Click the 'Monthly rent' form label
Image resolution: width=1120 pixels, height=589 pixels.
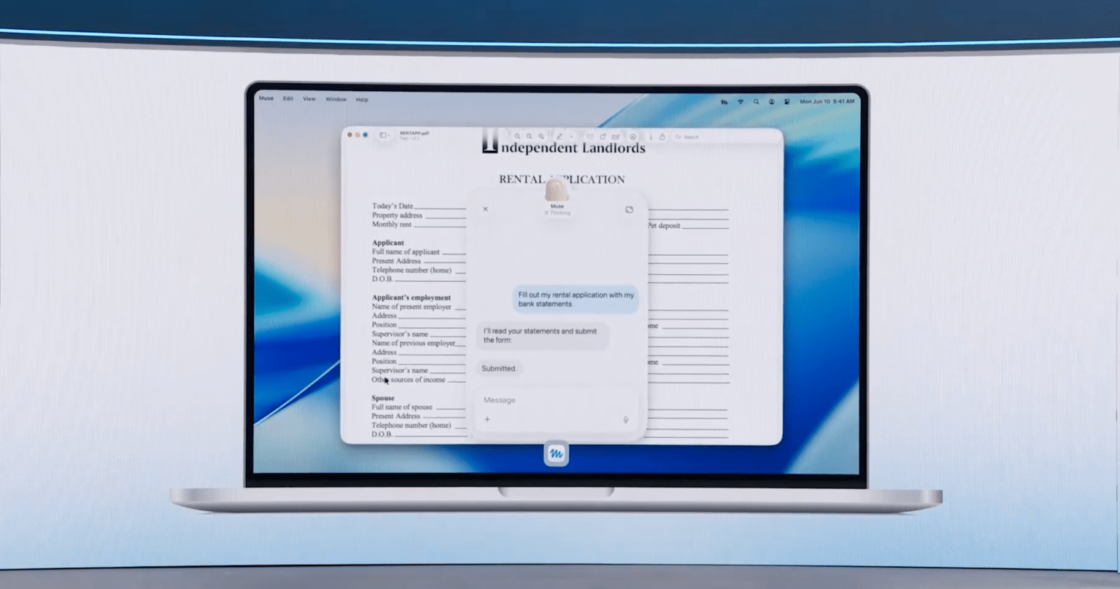[392, 225]
